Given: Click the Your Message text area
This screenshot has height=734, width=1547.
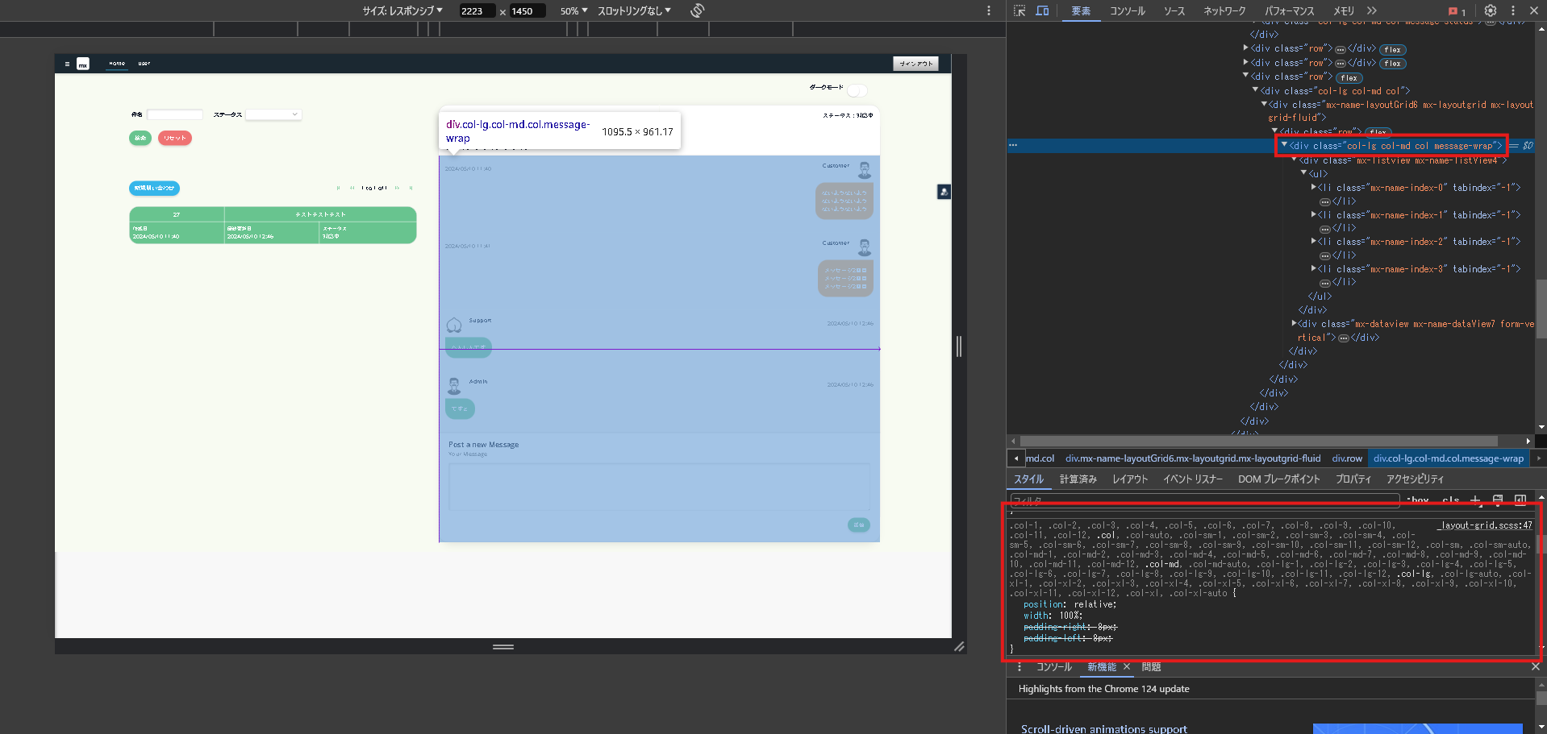Looking at the screenshot, I should [x=657, y=486].
